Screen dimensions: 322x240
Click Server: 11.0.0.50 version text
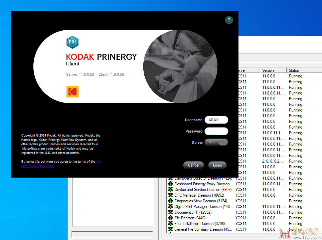point(80,74)
